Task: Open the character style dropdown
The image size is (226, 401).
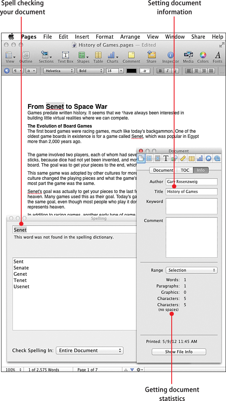Action: pos(31,71)
